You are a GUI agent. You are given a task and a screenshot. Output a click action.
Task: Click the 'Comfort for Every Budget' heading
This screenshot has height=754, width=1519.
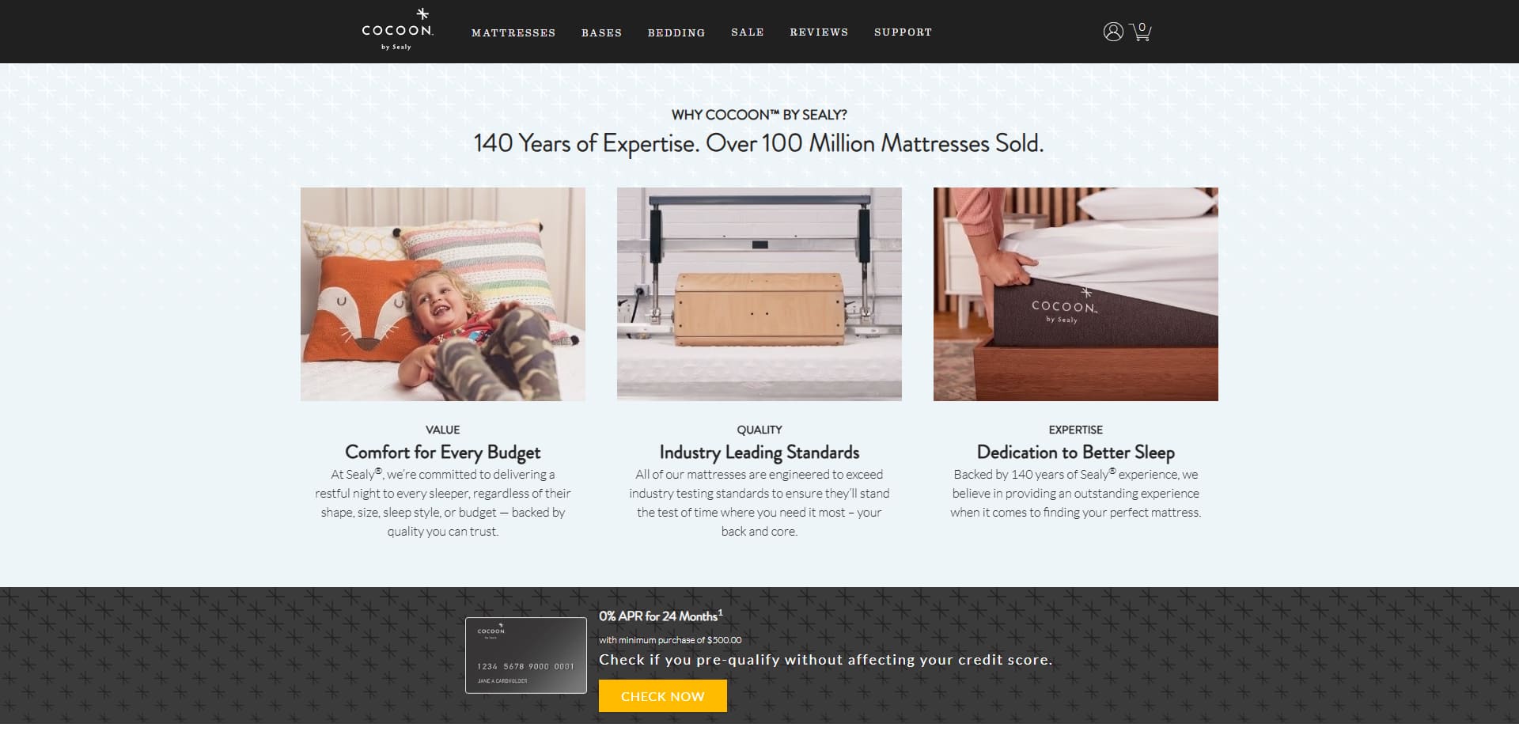click(x=443, y=453)
